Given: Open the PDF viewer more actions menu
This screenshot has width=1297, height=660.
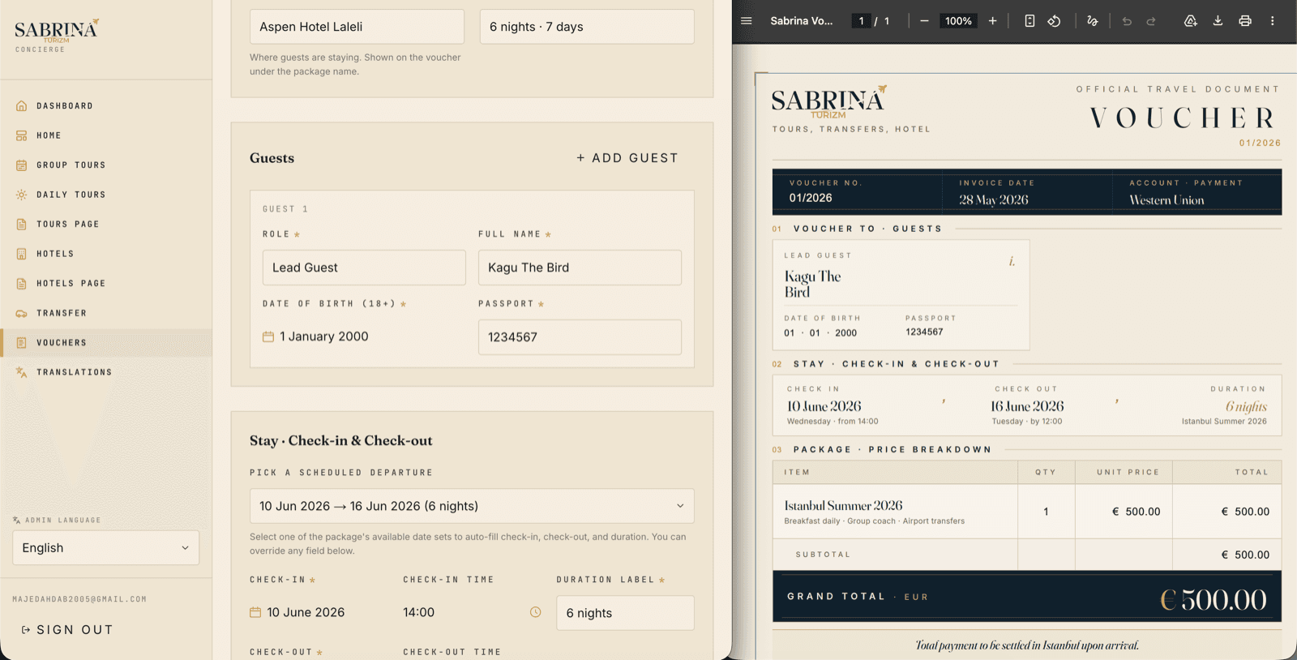Looking at the screenshot, I should pos(1273,21).
